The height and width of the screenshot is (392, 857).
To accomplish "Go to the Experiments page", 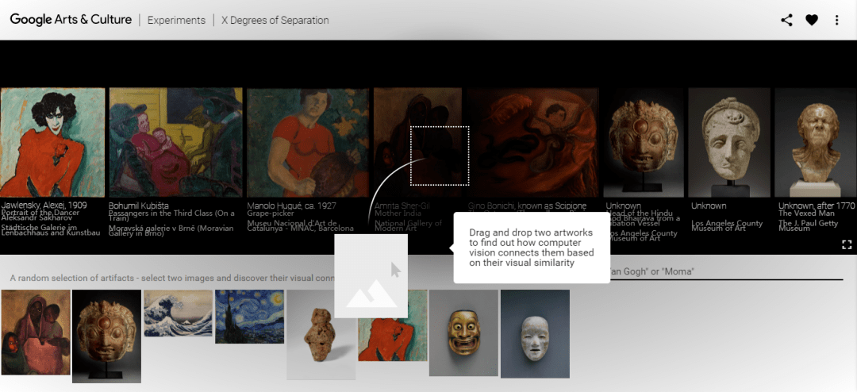I will tap(176, 20).
